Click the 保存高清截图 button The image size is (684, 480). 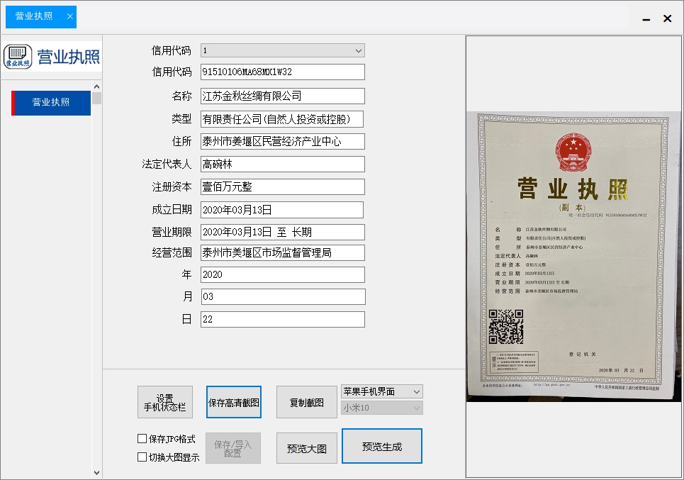point(233,401)
